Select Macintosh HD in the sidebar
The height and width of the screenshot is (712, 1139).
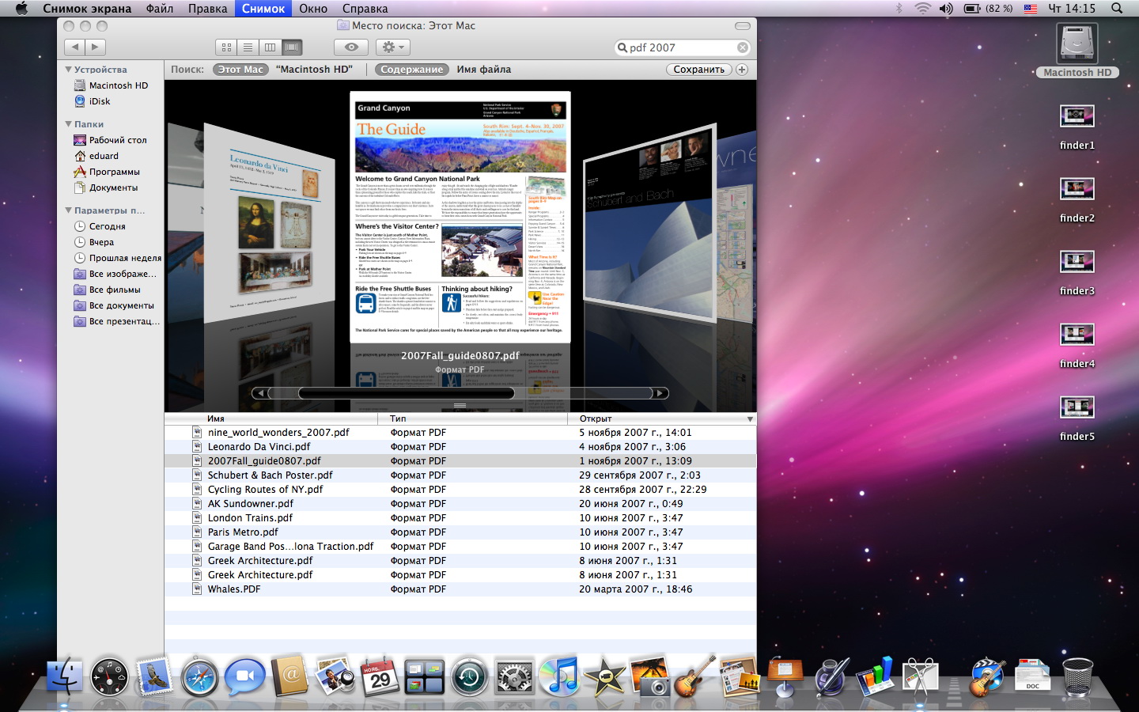pyautogui.click(x=111, y=85)
